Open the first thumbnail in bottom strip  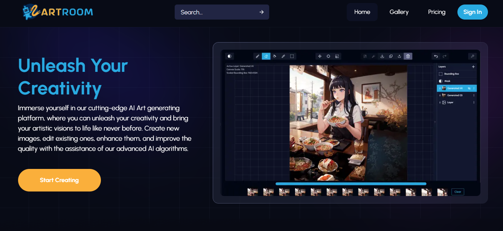click(x=253, y=192)
